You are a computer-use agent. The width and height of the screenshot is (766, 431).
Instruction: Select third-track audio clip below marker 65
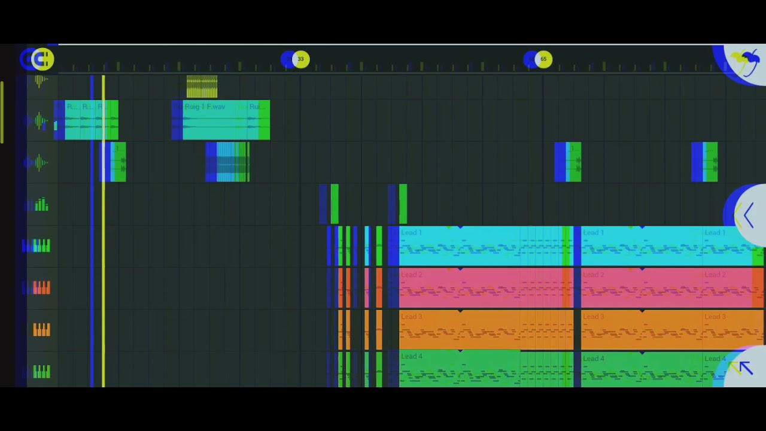(x=573, y=162)
